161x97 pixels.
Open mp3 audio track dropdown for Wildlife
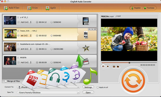pyautogui.click(x=26, y=62)
